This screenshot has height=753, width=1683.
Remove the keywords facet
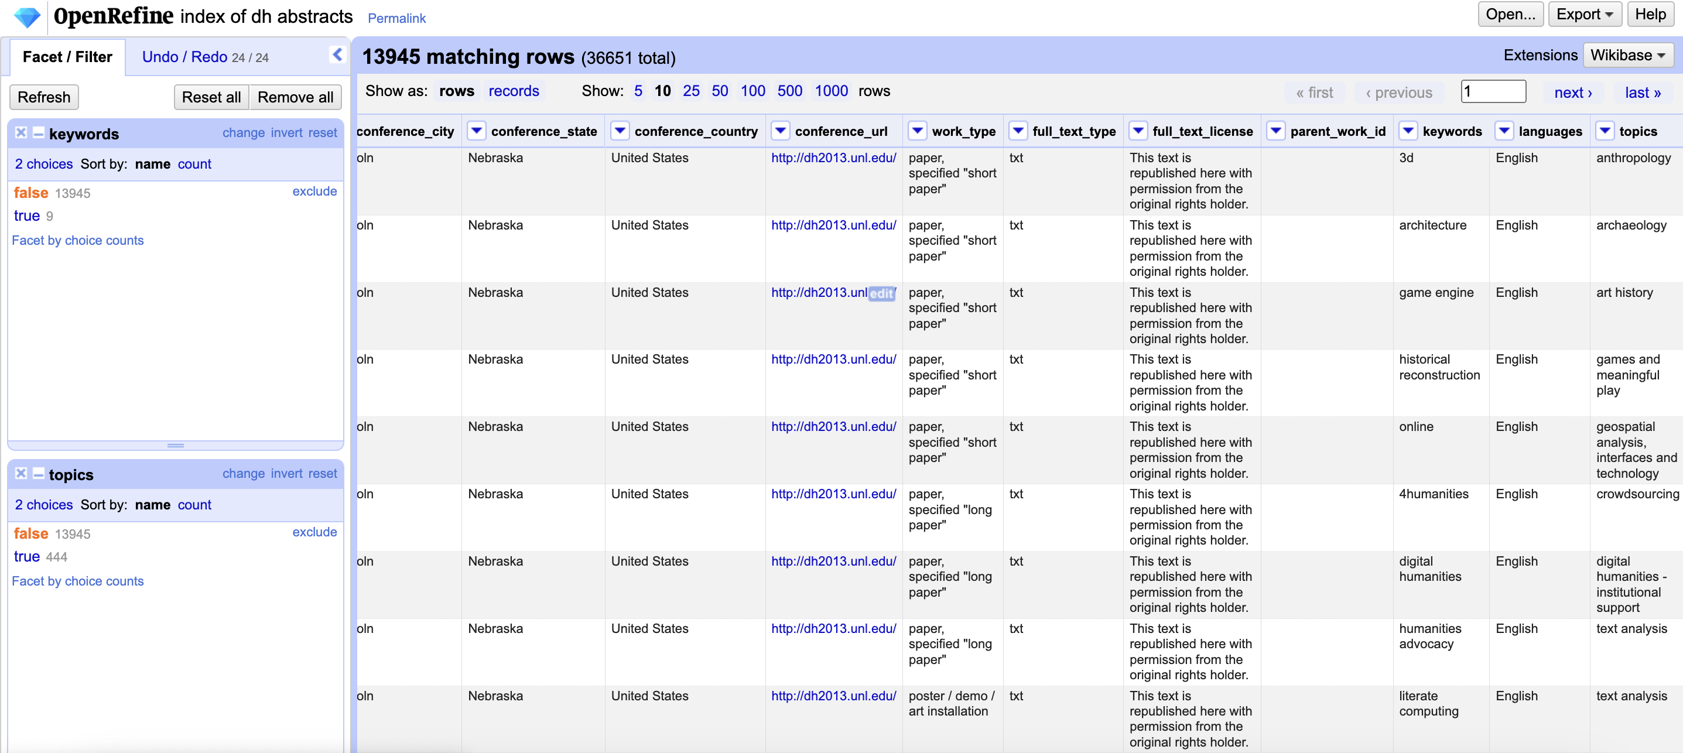[21, 132]
